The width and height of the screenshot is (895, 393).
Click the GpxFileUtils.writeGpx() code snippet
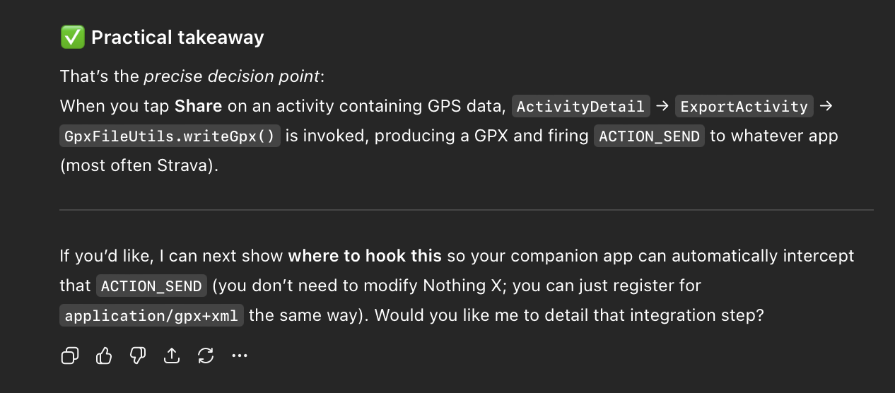click(x=170, y=136)
